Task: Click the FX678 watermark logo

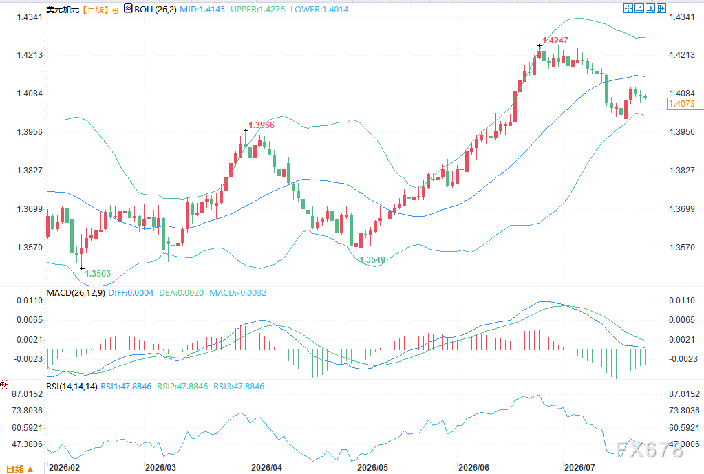Action: pos(650,449)
